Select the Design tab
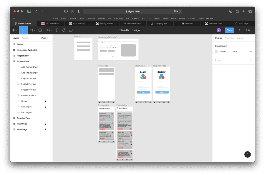Image resolution: width=265 pixels, height=175 pixels. pos(218,38)
